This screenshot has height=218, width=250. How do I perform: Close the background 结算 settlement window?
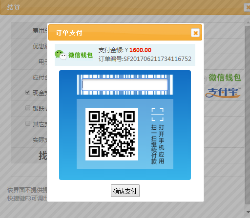(x=248, y=7)
